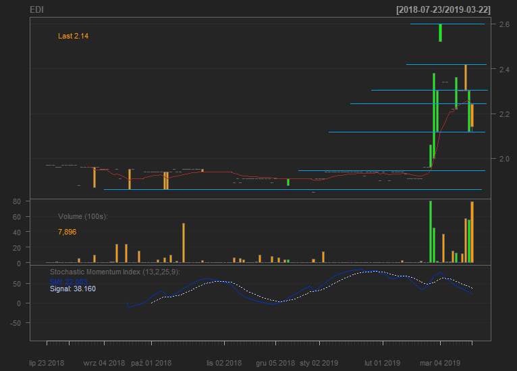Click the 'lis 02 2018' date label
Image resolution: width=517 pixels, height=371 pixels.
[x=224, y=363]
